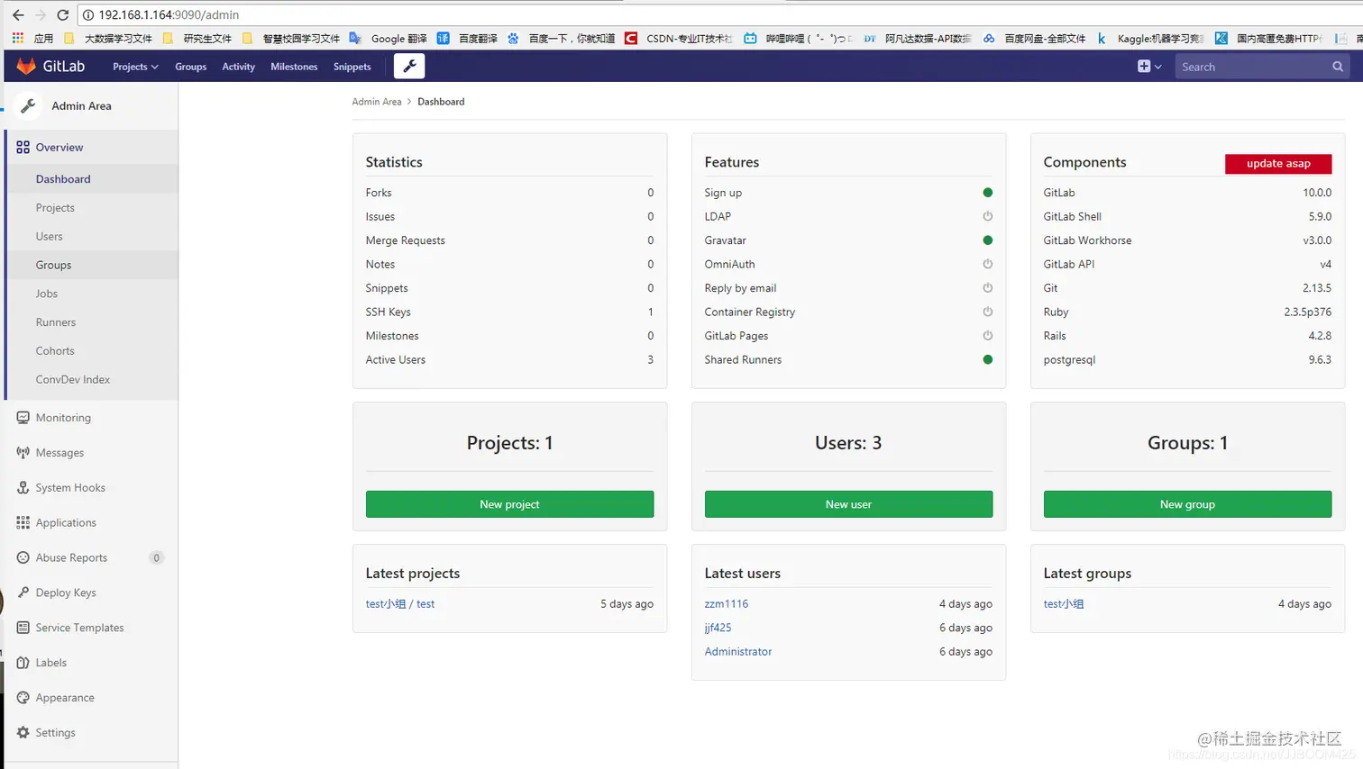Click the Applications grid icon
1363x769 pixels.
23,522
